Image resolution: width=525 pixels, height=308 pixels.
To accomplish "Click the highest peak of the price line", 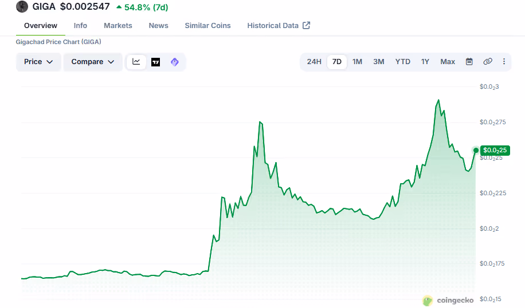I will pos(438,100).
